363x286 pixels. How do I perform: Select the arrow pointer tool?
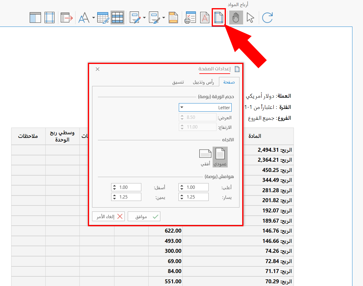pos(250,17)
